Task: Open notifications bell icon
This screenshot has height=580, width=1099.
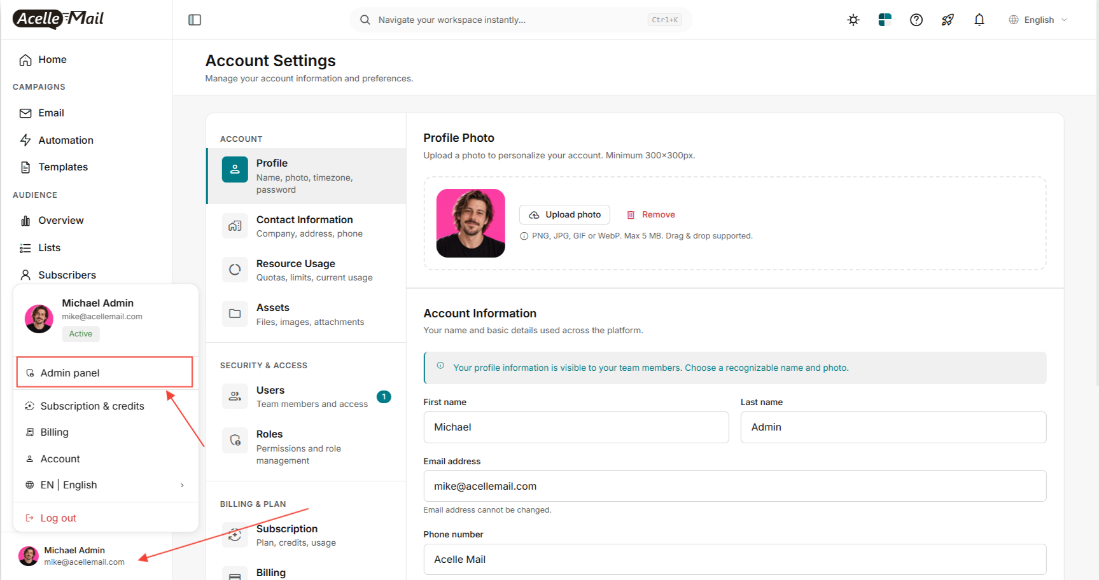Action: tap(979, 20)
